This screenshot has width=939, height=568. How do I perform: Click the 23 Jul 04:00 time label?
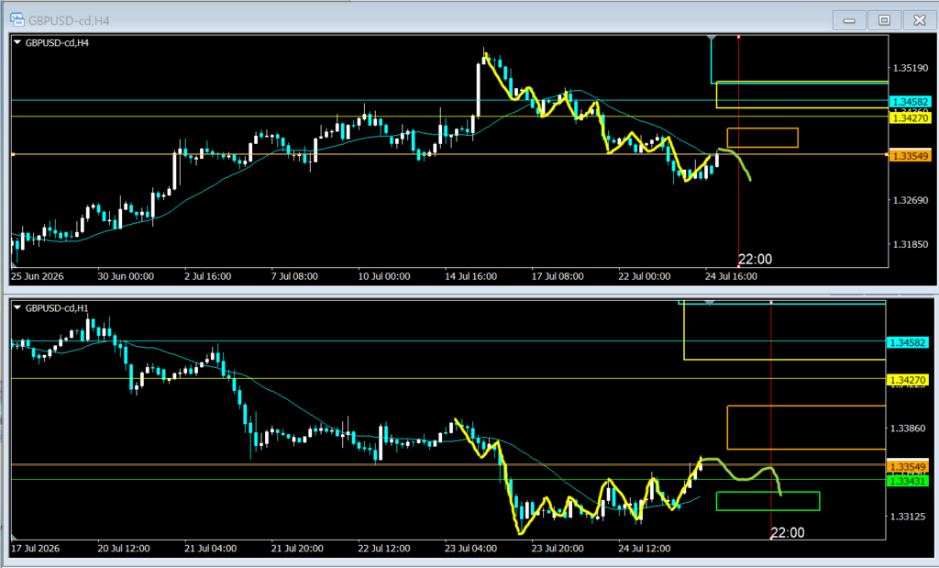click(x=470, y=548)
